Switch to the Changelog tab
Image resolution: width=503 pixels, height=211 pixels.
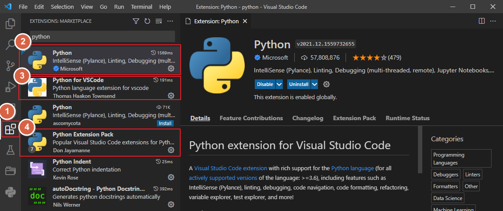(308, 118)
